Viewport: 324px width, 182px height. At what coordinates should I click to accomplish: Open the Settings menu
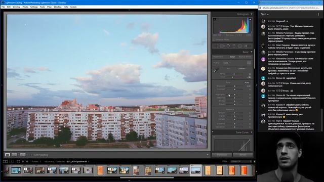point(34,7)
